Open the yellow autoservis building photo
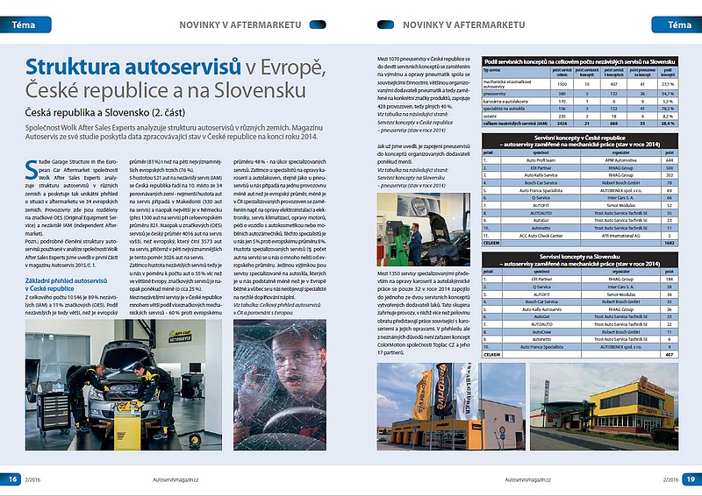Image resolution: width=702 pixels, height=496 pixels. 604,406
